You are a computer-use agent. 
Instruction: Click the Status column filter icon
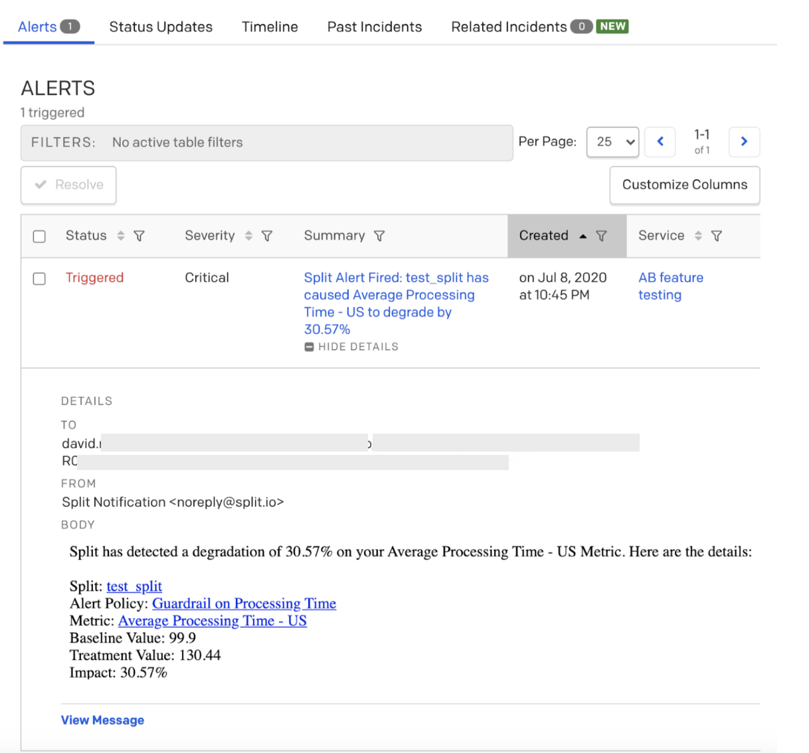click(x=139, y=236)
